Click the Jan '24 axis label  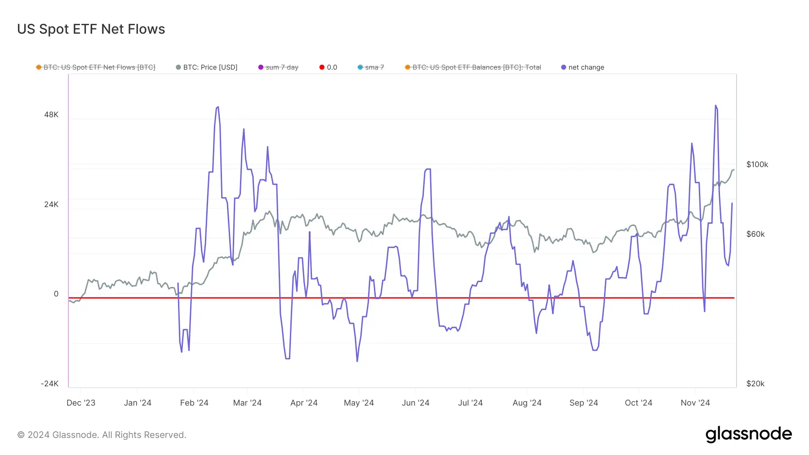[x=138, y=403]
